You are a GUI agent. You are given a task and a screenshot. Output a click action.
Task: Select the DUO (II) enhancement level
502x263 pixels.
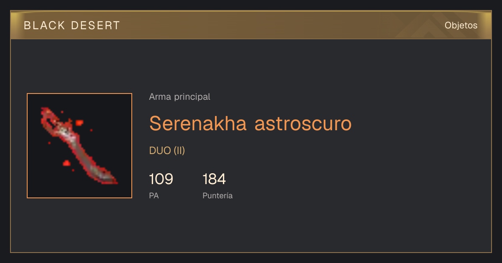coord(167,151)
